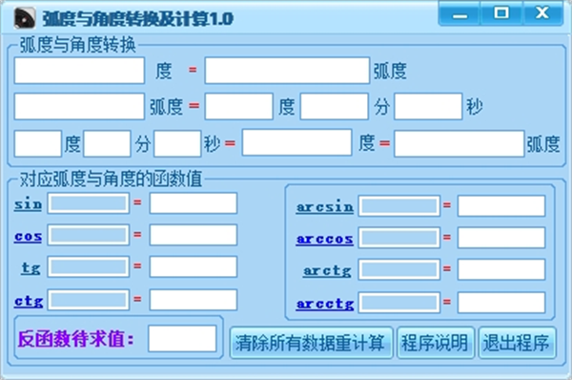Click the tg angle input box
The image size is (572, 380).
(x=89, y=266)
